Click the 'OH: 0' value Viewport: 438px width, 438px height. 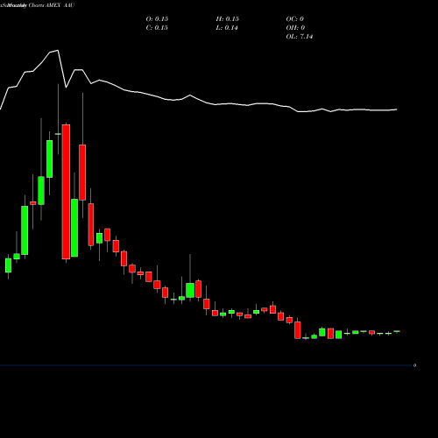tap(295, 28)
